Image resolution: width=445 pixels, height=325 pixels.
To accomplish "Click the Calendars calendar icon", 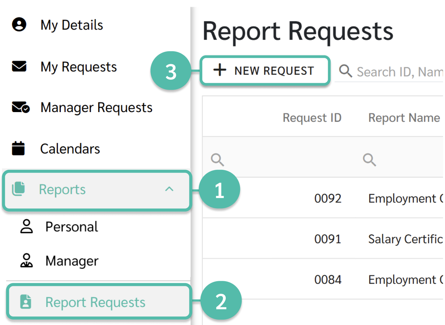I will pos(18,148).
